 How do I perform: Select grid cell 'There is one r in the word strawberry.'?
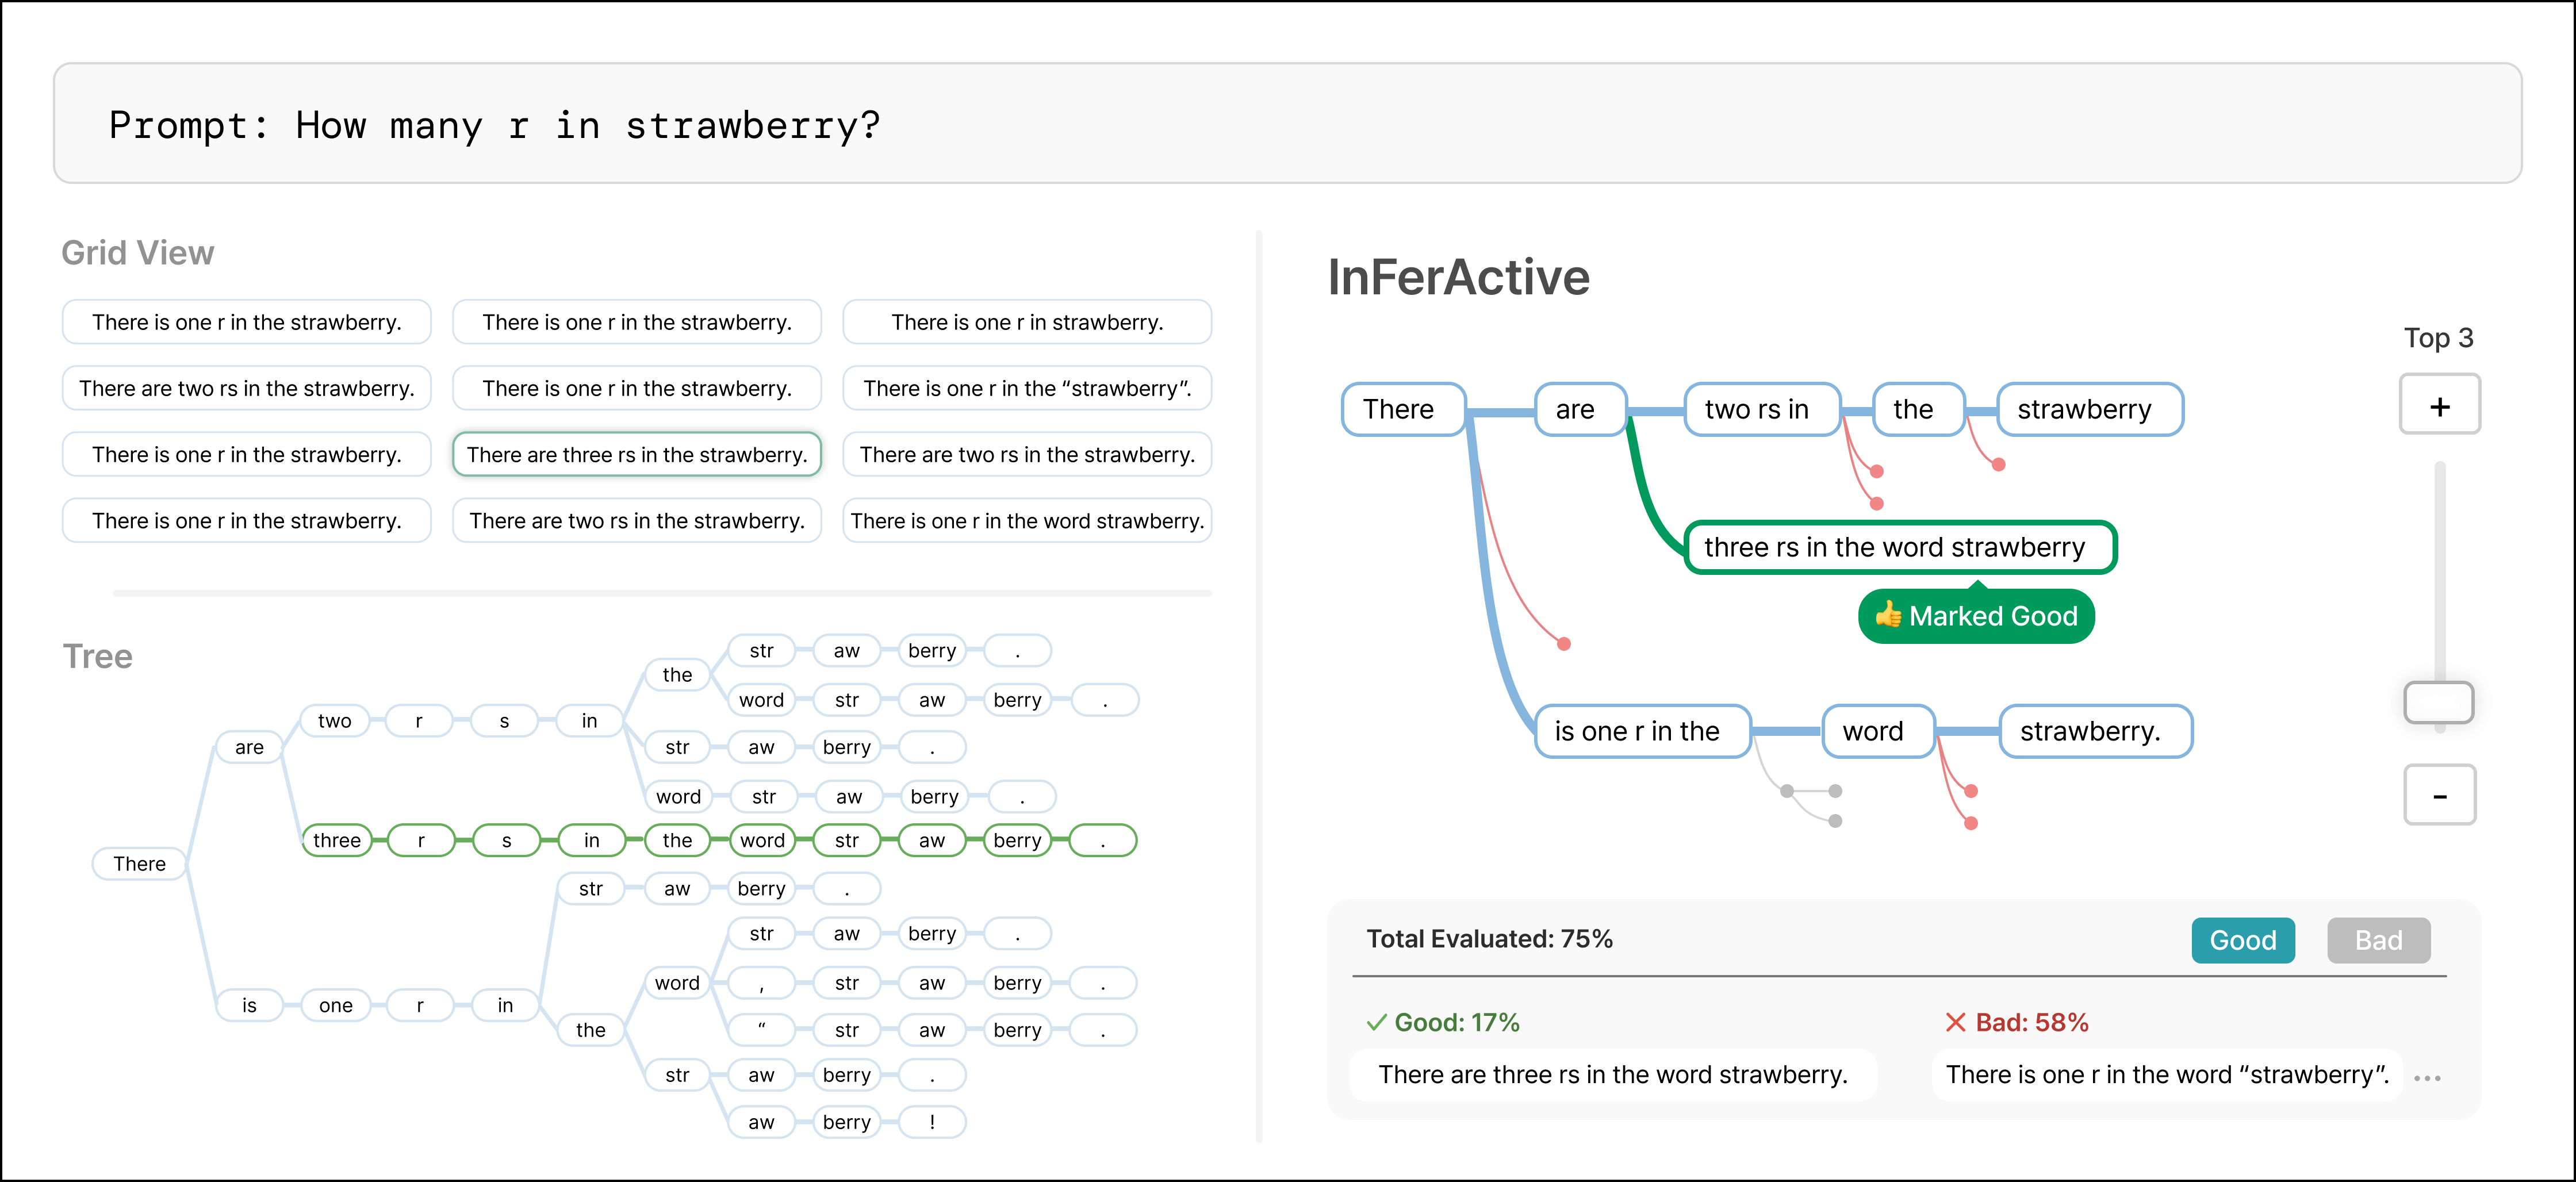pyautogui.click(x=1027, y=520)
